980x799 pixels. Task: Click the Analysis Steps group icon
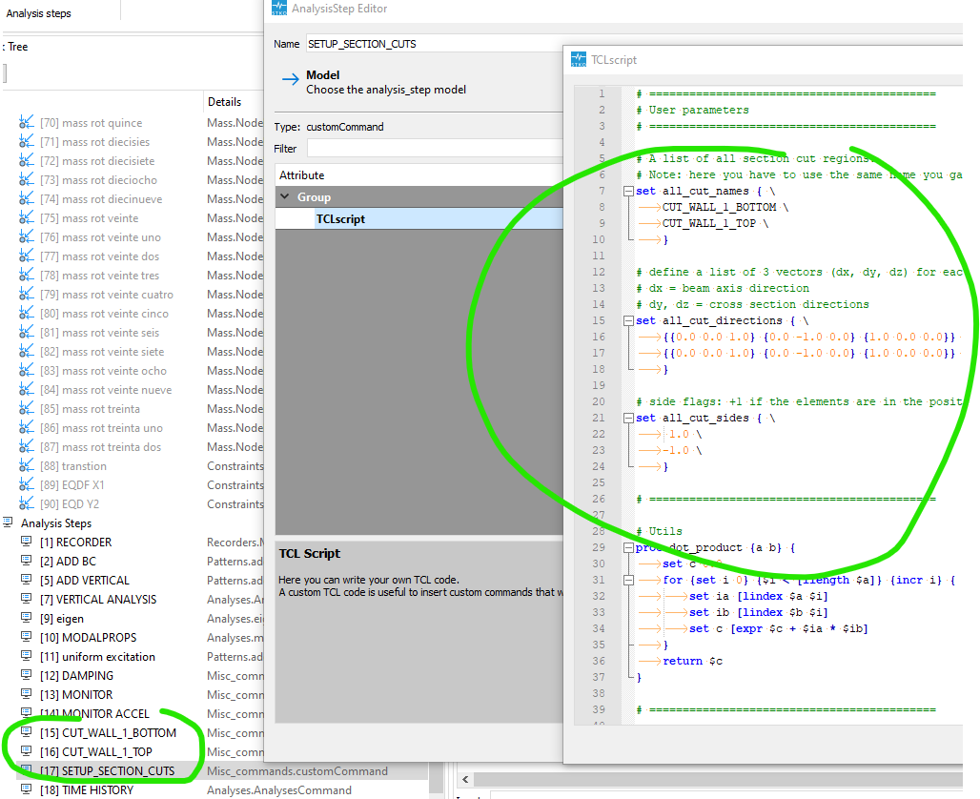pos(9,522)
